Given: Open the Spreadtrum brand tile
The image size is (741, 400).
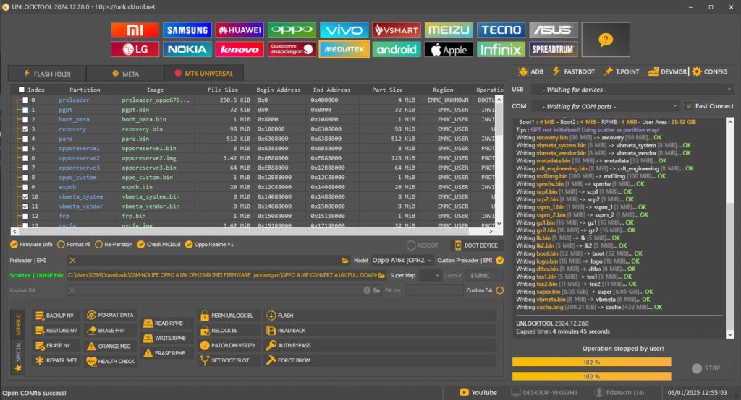Looking at the screenshot, I should pos(553,50).
